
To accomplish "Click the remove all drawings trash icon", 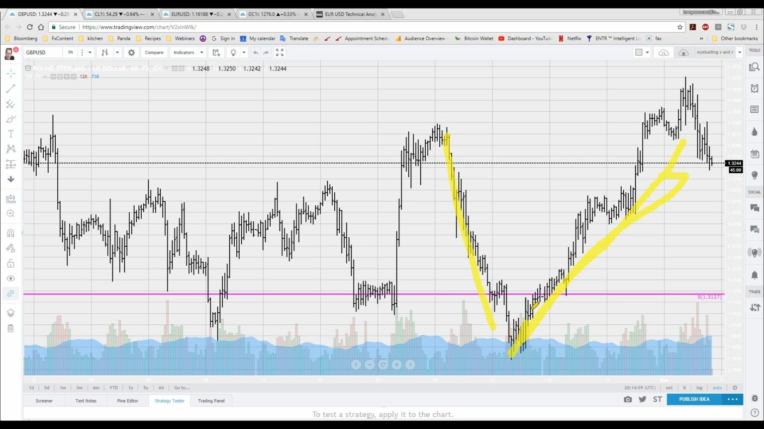I will pyautogui.click(x=11, y=328).
